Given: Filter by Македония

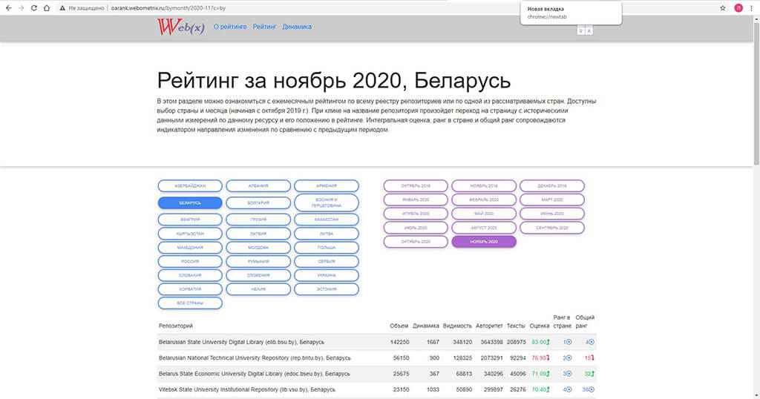Looking at the screenshot, I should (x=190, y=248).
